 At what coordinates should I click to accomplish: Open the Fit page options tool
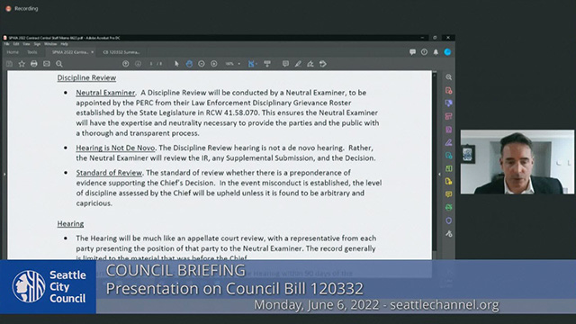point(252,64)
